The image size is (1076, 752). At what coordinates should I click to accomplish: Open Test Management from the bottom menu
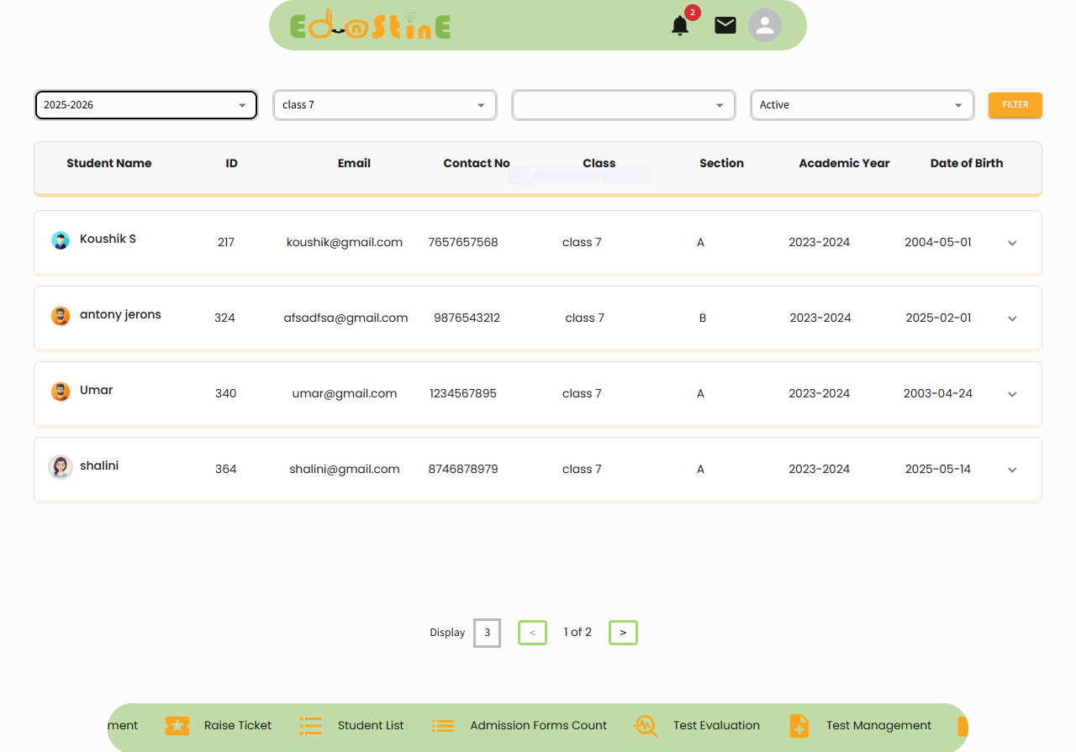pos(878,725)
